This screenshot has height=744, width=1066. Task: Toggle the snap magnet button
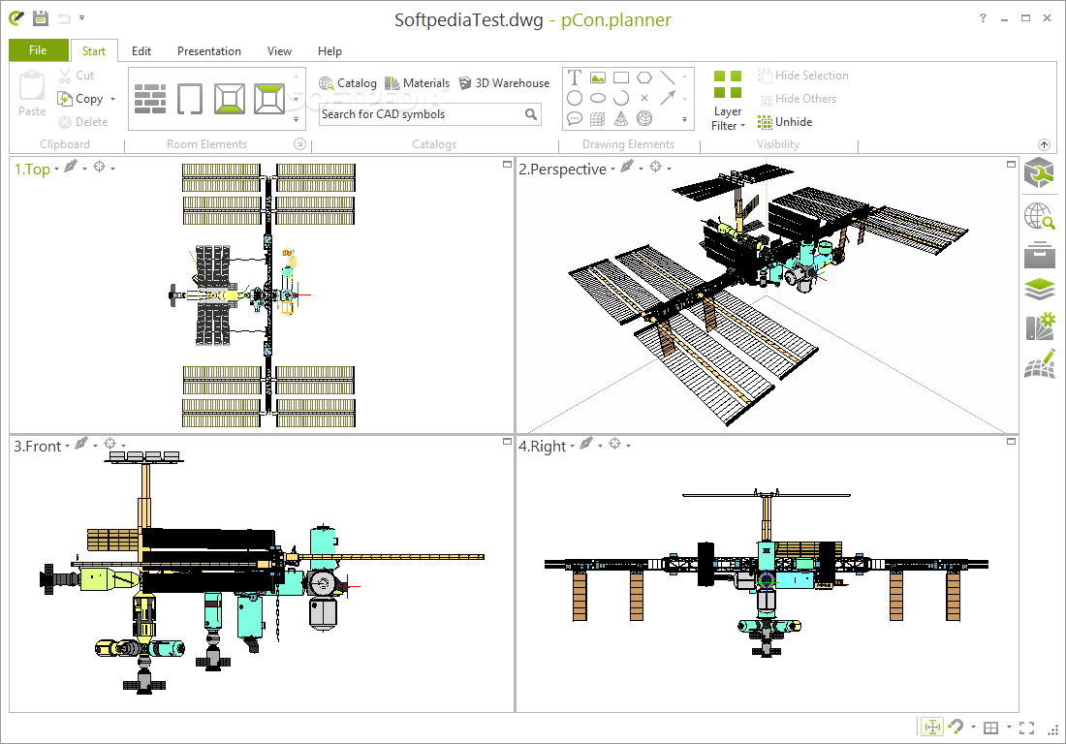[x=956, y=727]
